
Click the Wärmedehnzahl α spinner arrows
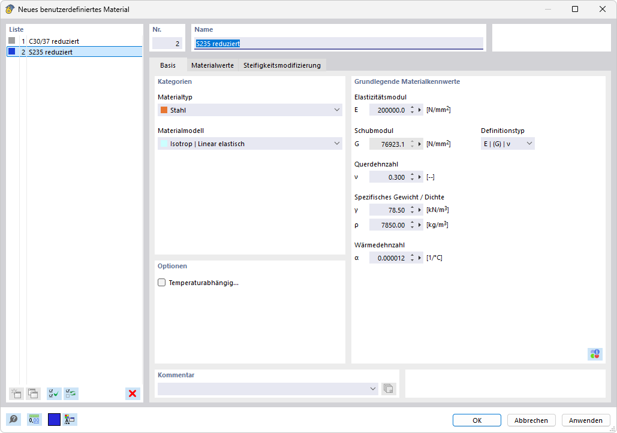(412, 258)
